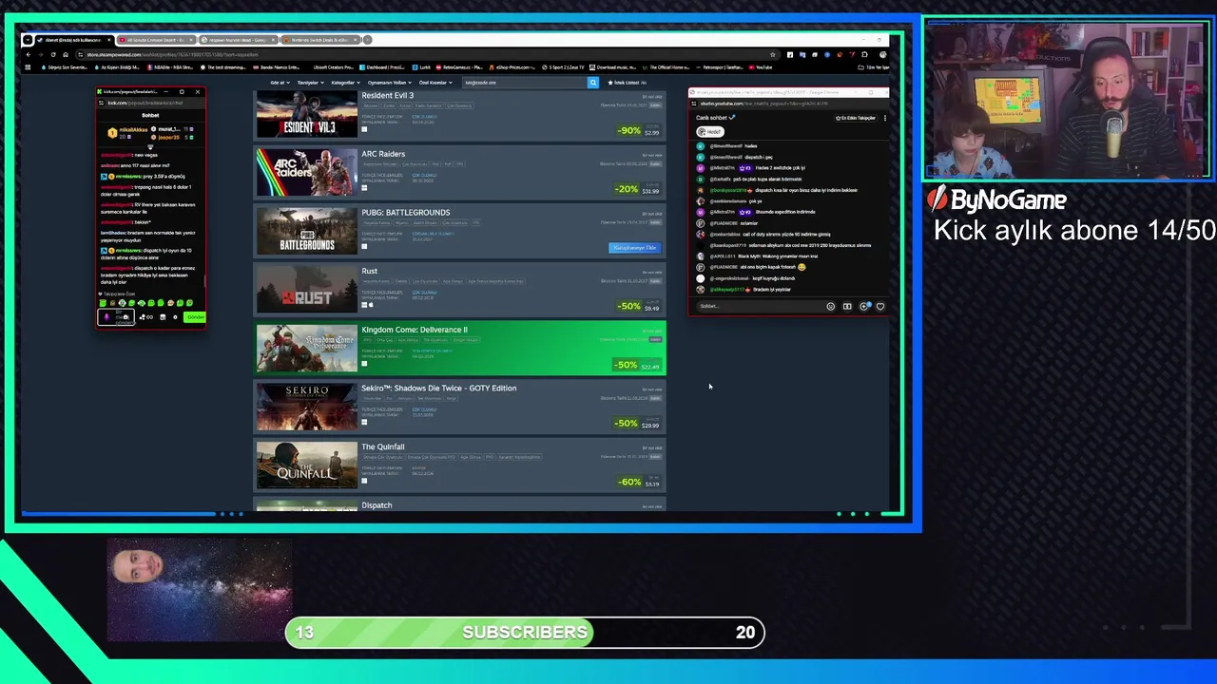Open emoji picker in YouTube chat
This screenshot has width=1217, height=684.
830,306
